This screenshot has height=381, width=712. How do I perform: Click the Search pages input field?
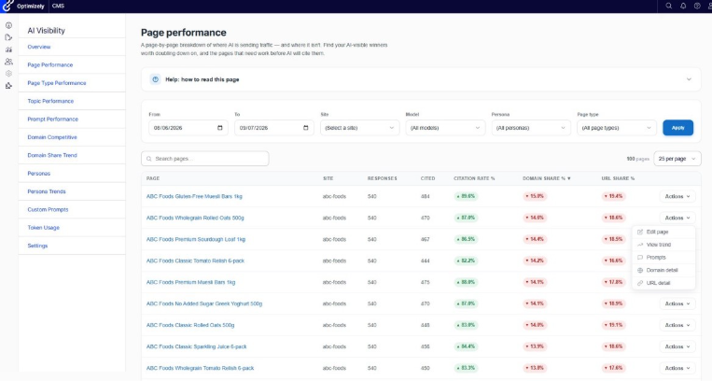(204, 159)
